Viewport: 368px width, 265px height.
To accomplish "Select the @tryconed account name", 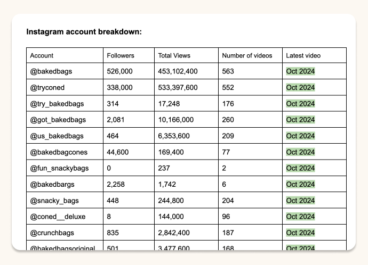I will coord(47,87).
